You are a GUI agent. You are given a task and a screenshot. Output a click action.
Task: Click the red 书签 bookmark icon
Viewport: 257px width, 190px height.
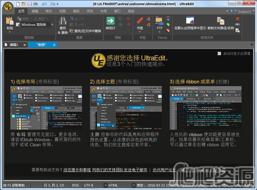(140, 21)
